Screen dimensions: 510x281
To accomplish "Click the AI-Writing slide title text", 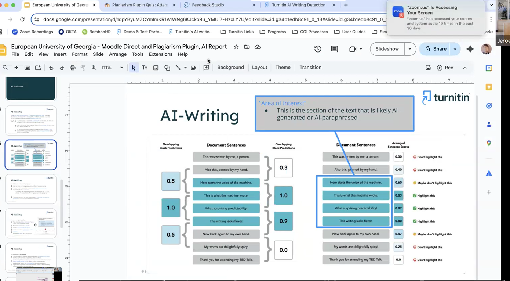I will 200,115.
